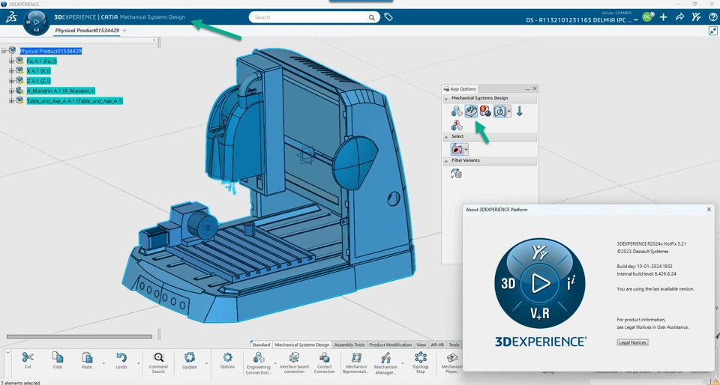The width and height of the screenshot is (720, 385).
Task: Click the green user avatar icon
Action: pyautogui.click(x=647, y=17)
